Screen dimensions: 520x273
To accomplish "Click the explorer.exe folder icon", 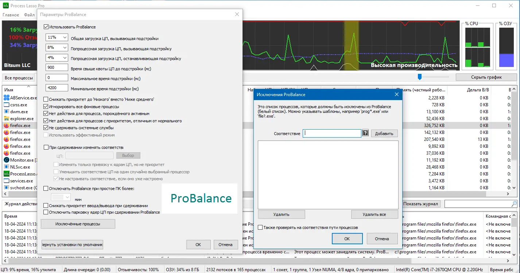I will (x=6, y=119).
